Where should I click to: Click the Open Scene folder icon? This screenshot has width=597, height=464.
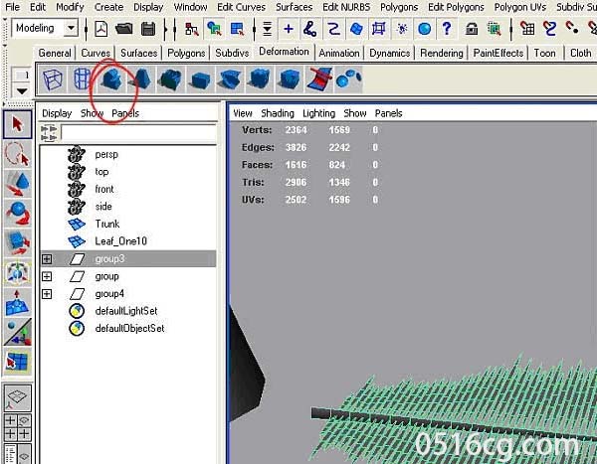124,29
